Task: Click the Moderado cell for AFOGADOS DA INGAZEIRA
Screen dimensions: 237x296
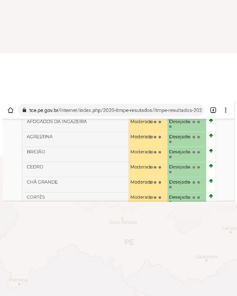Action: (148, 125)
